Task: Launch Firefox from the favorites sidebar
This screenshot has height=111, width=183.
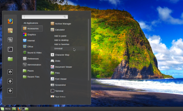Action: tap(10, 21)
